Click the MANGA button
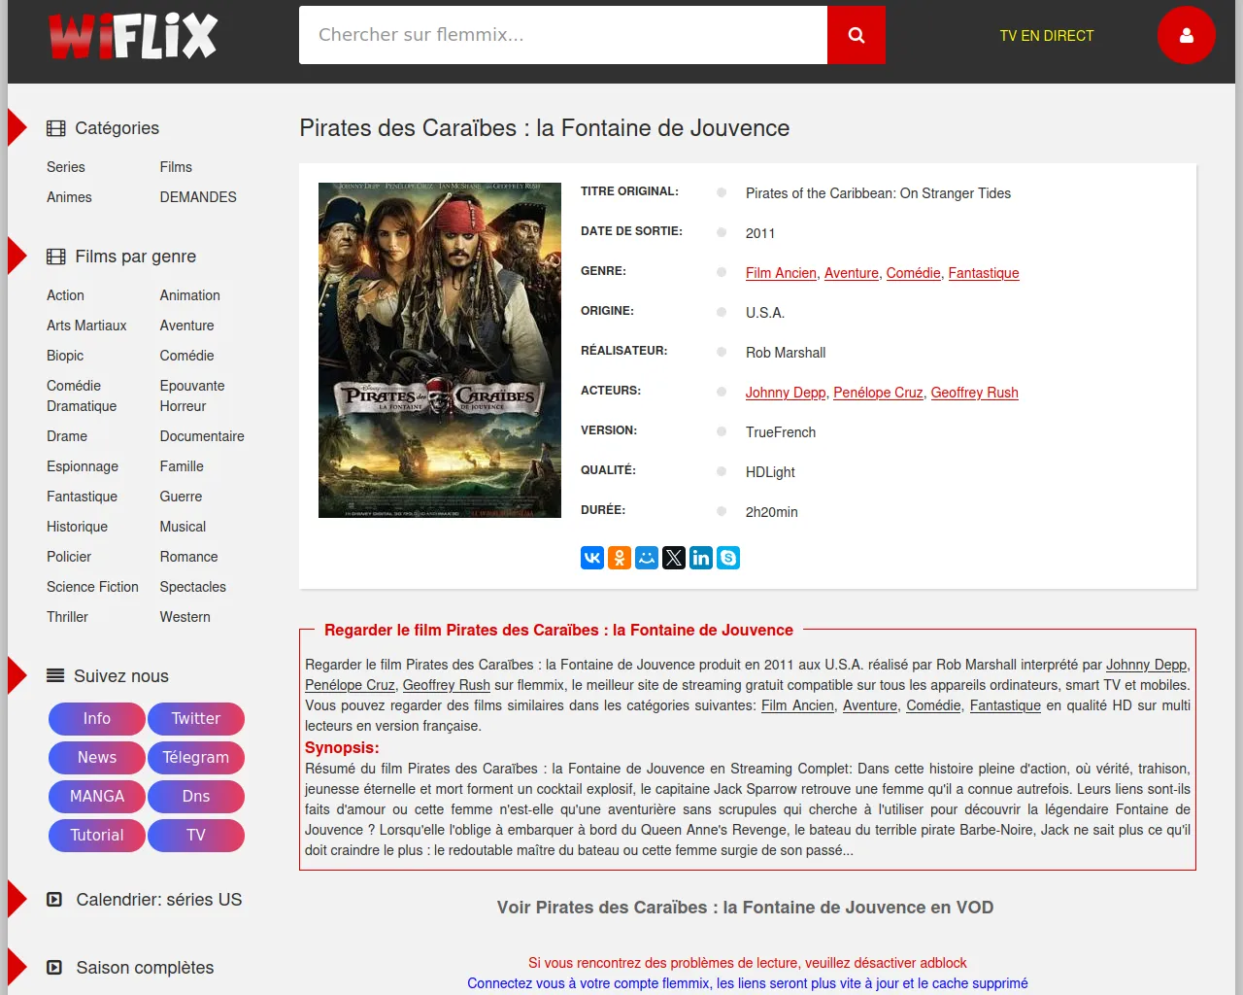The width and height of the screenshot is (1243, 995). [97, 797]
